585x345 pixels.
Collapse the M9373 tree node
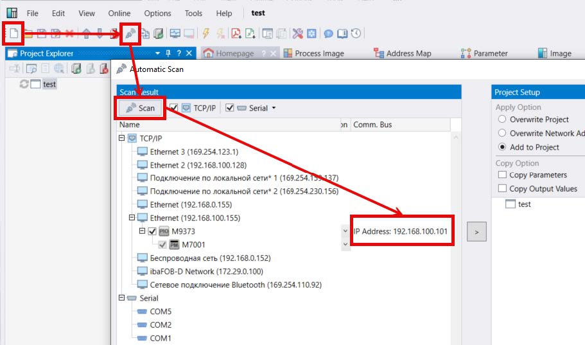click(142, 231)
